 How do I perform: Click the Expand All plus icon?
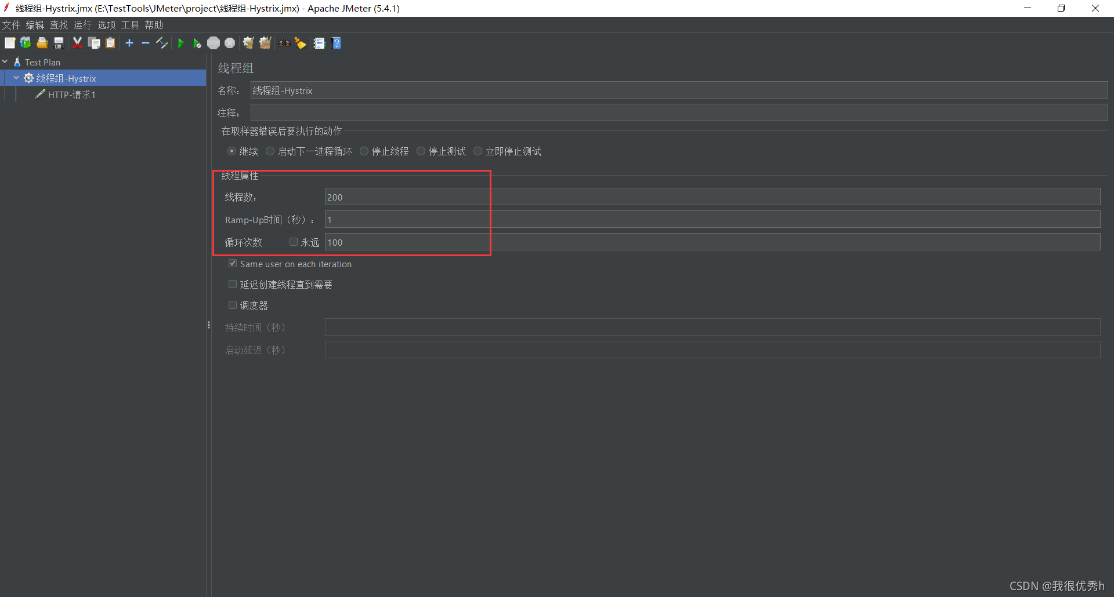(x=129, y=43)
